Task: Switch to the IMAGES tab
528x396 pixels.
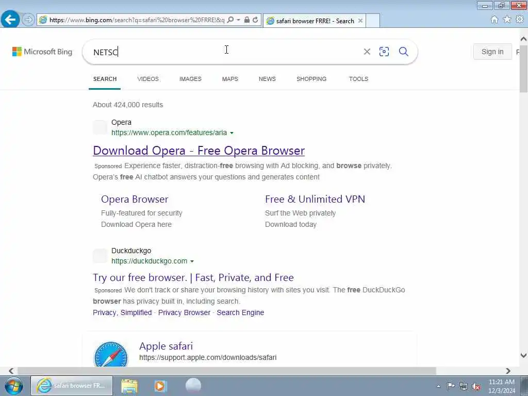Action: coord(190,79)
